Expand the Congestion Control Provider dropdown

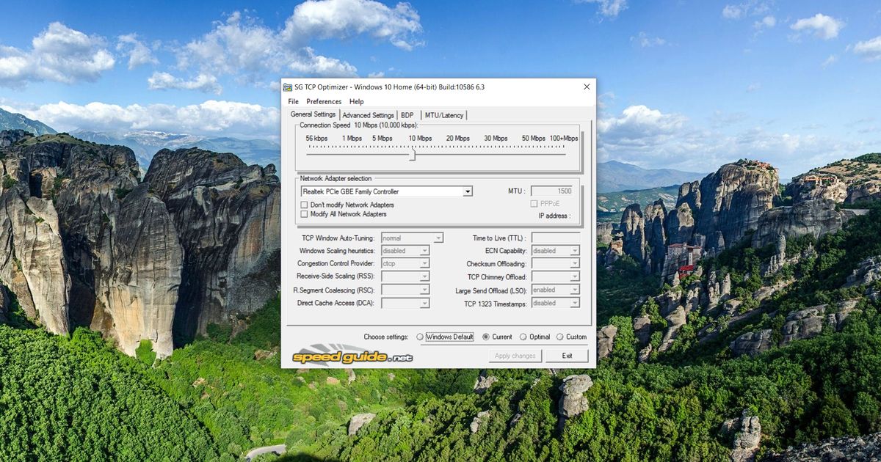424,263
